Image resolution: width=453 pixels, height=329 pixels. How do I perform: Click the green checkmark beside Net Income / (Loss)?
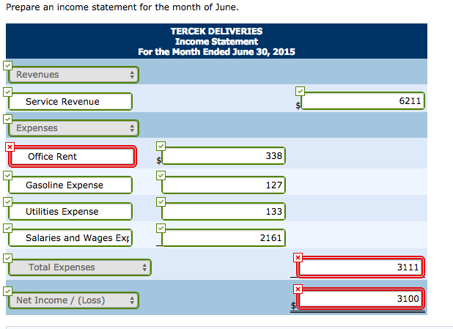pos(8,291)
